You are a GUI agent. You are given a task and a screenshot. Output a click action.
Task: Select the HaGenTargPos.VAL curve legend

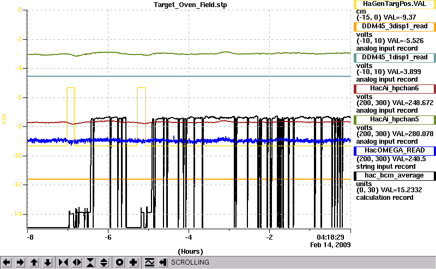394,4
